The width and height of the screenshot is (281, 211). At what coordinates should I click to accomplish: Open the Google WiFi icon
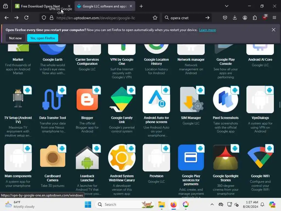point(260,158)
